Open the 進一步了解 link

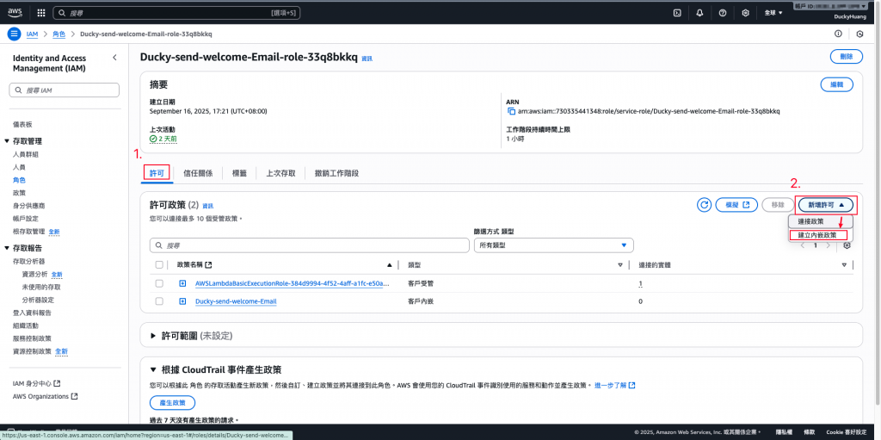click(x=614, y=386)
